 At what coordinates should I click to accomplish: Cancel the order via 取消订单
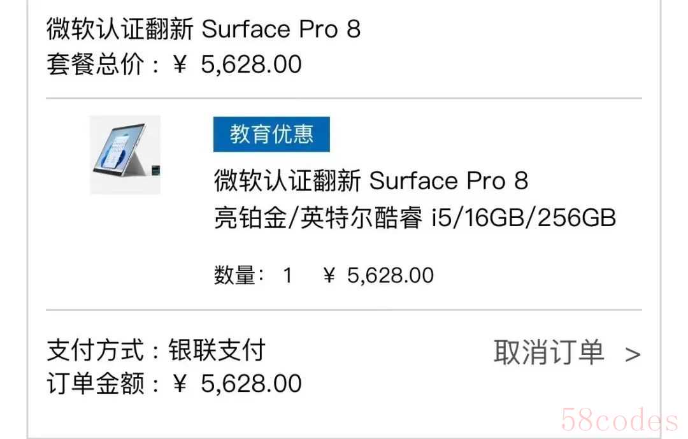pos(549,352)
